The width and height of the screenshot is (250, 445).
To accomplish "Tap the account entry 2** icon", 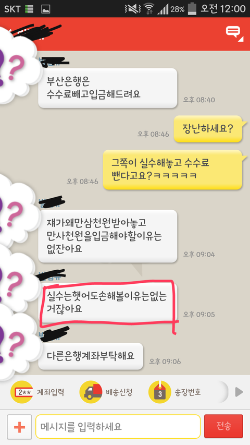I will coord(21,392).
